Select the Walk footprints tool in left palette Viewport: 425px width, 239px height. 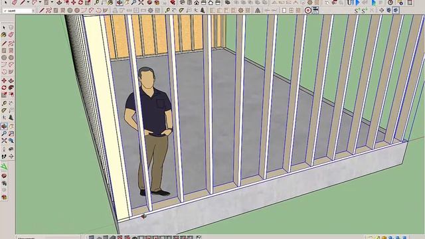4,157
